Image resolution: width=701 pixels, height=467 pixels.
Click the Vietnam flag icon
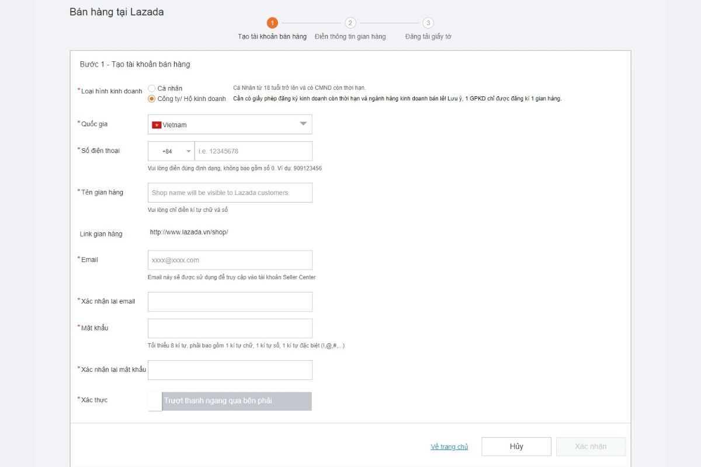click(x=157, y=125)
